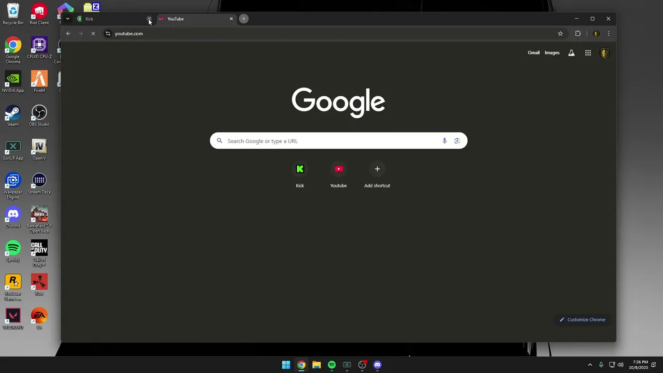Viewport: 663px width, 373px height.
Task: Open Spotify from the taskbar
Action: pyautogui.click(x=331, y=365)
